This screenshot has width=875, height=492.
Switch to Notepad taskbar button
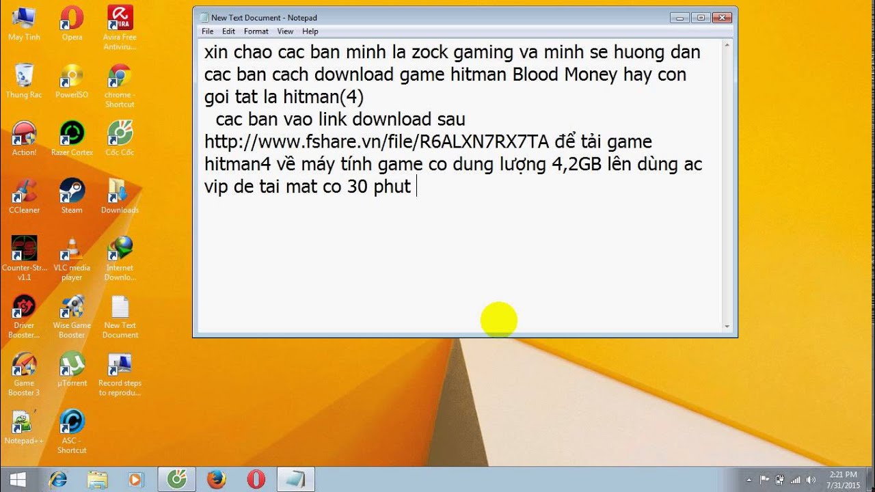click(296, 480)
